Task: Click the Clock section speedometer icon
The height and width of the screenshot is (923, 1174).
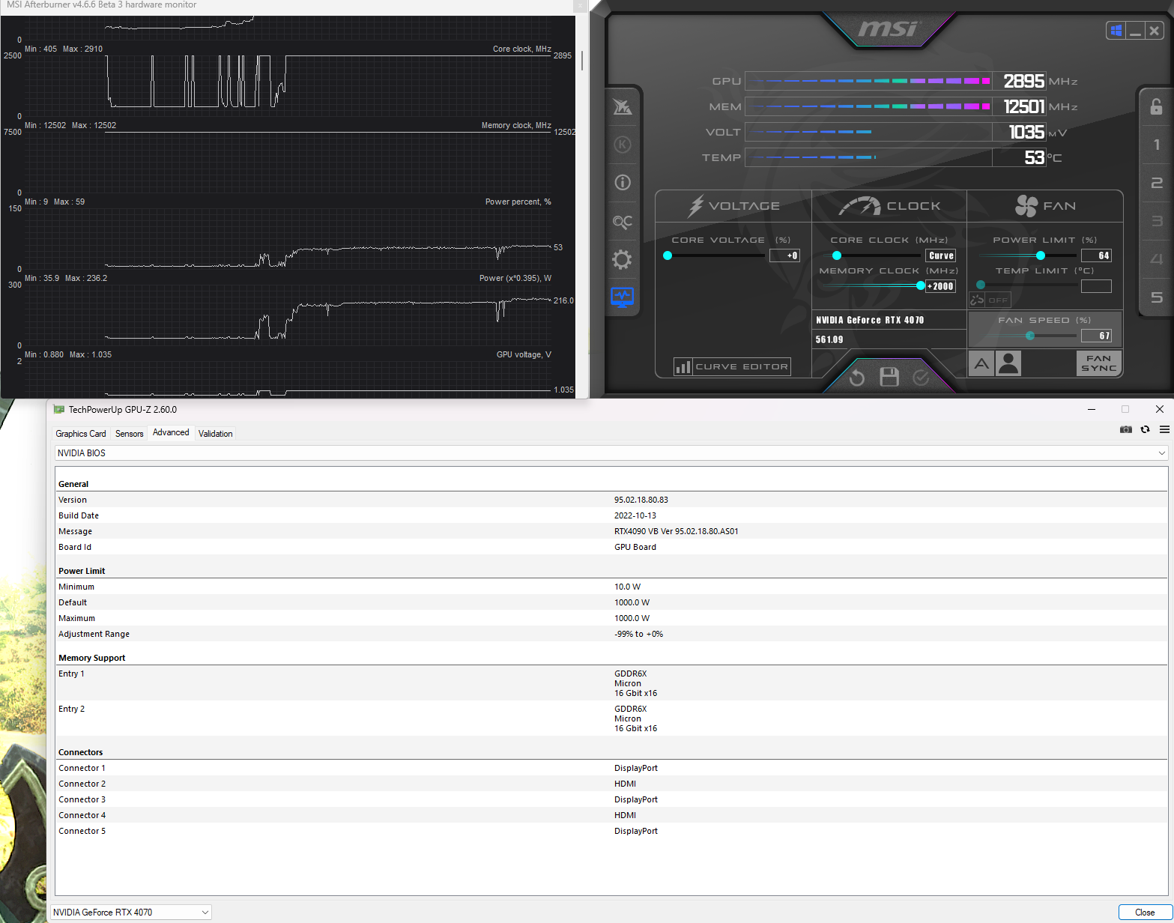Action: 859,205
